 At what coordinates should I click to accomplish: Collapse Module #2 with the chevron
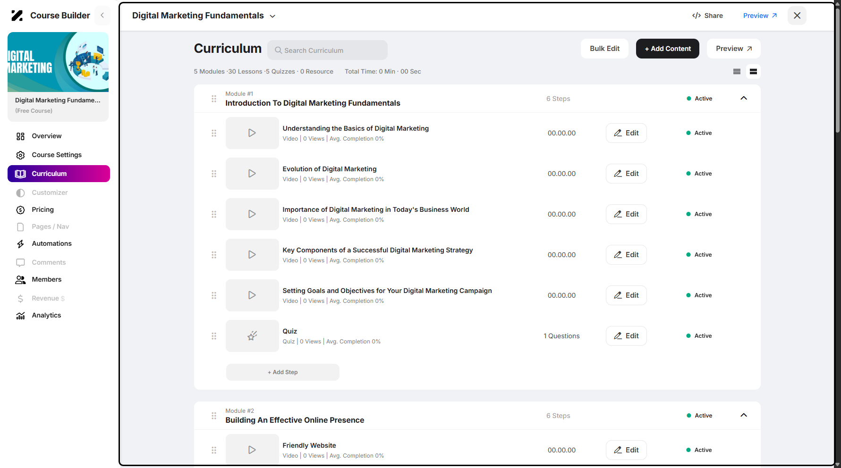(x=744, y=415)
